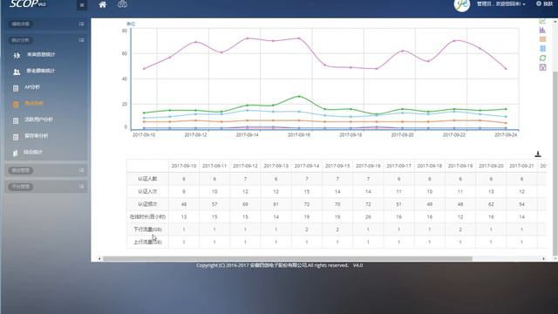
Task: Click the walking-person visitor statistics icon
Action: click(17, 55)
